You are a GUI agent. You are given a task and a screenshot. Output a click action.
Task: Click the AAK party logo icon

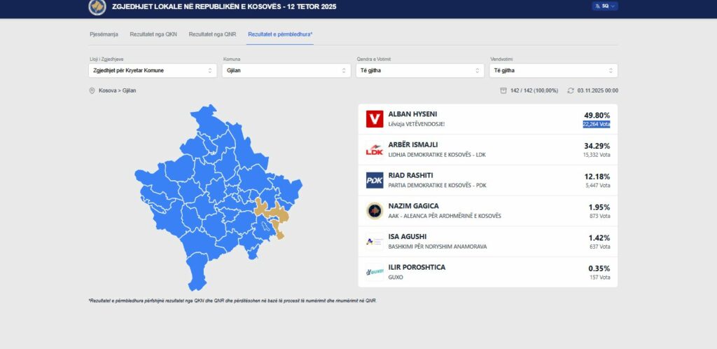click(375, 211)
